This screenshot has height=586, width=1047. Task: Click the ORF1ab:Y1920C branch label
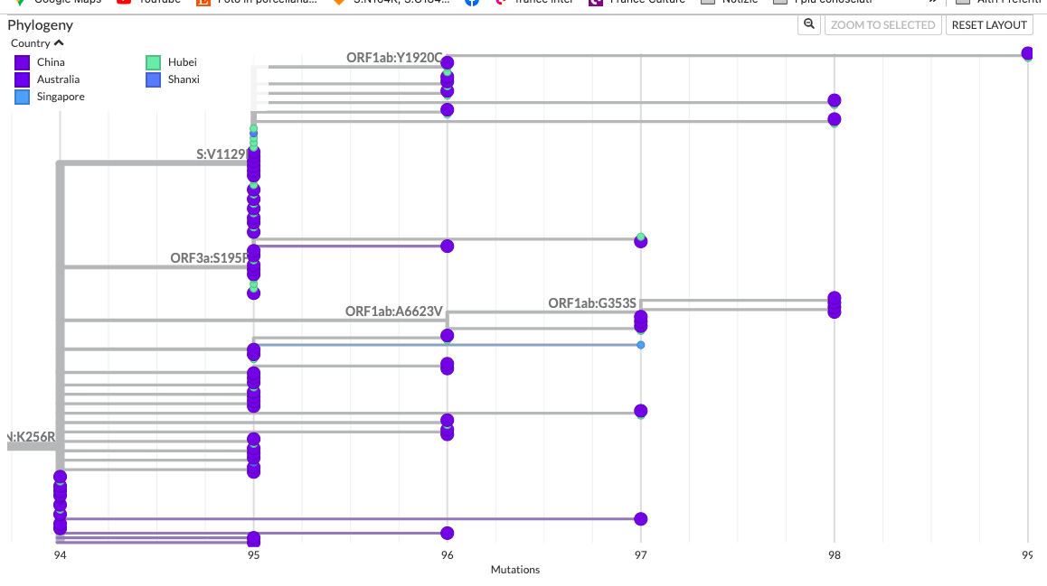tap(391, 56)
